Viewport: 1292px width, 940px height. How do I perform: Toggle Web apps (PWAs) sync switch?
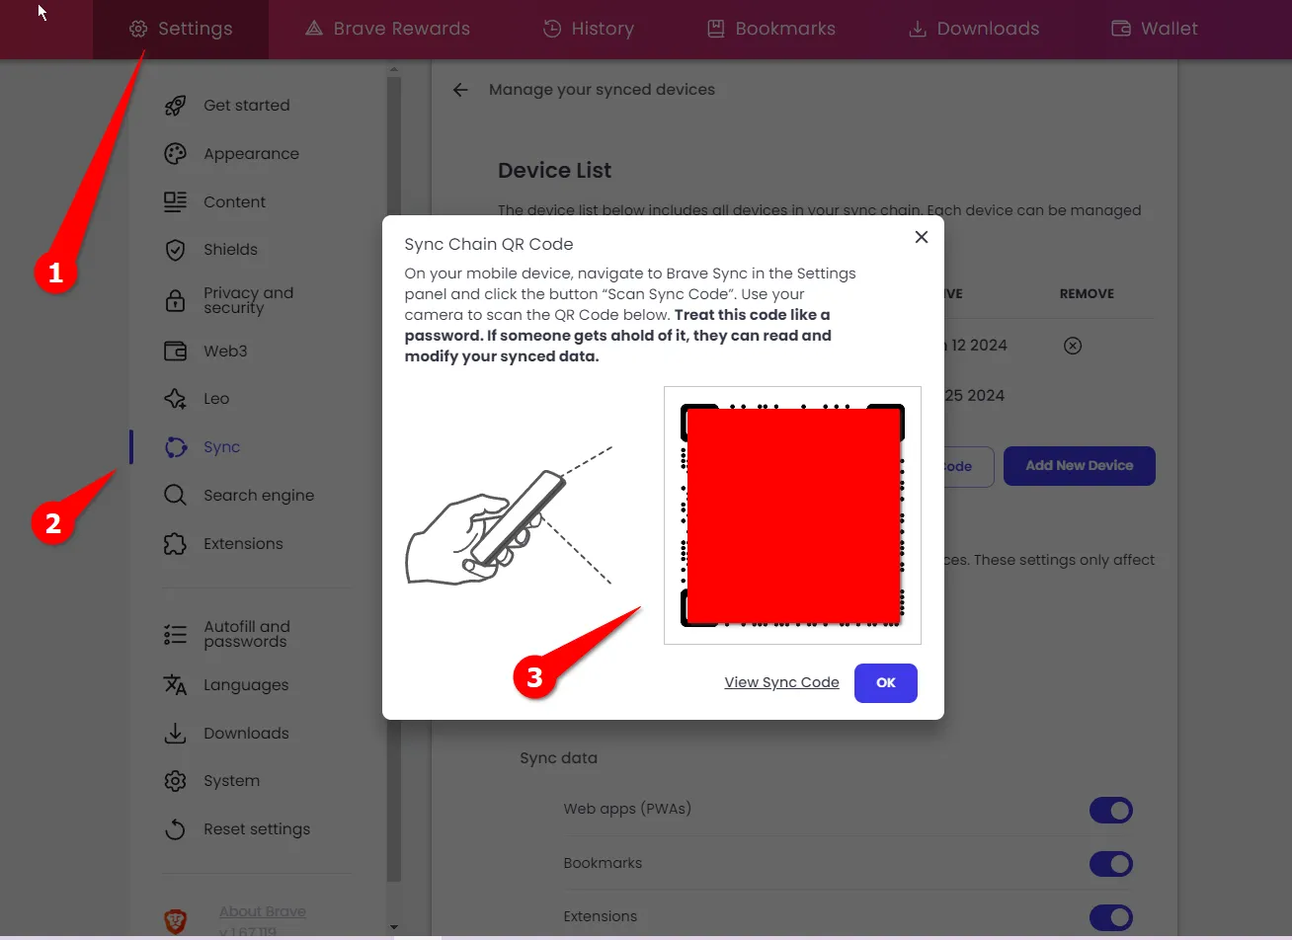1110,811
